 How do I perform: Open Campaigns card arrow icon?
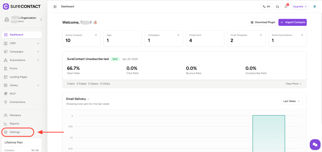pos(178,35)
